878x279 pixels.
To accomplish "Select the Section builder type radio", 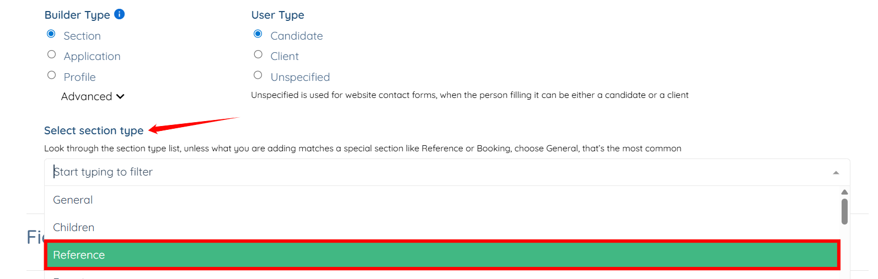I will click(x=51, y=34).
